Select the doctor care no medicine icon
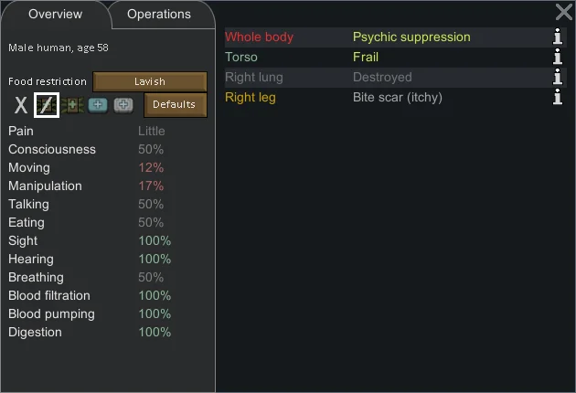The width and height of the screenshot is (576, 393). [47, 105]
